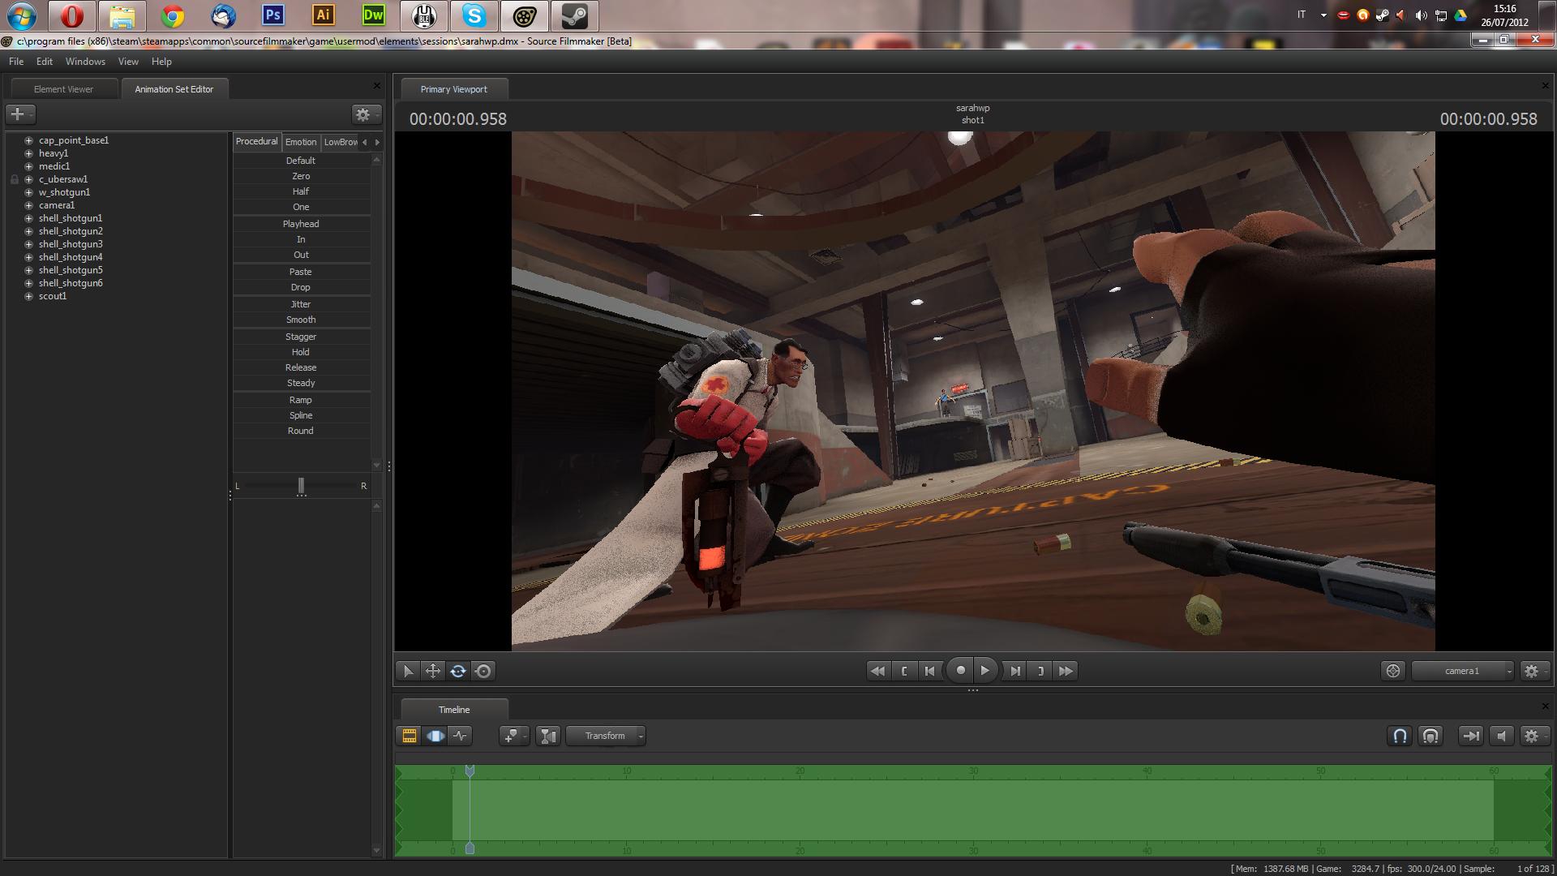The image size is (1557, 876).
Task: Click the add animation set plus button
Action: 20,114
